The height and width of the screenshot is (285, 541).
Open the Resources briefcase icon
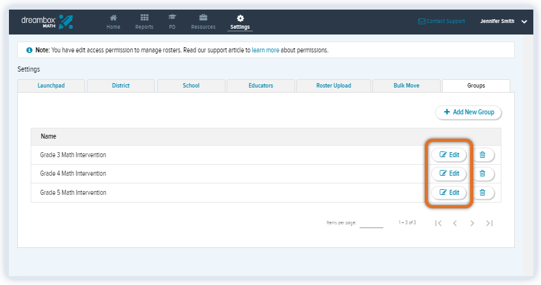click(203, 18)
